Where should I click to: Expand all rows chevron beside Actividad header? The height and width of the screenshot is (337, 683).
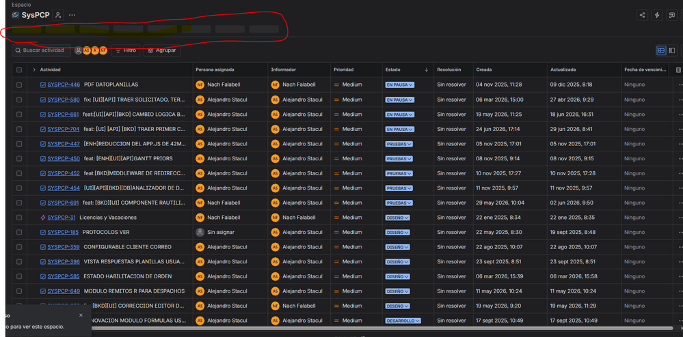34,70
